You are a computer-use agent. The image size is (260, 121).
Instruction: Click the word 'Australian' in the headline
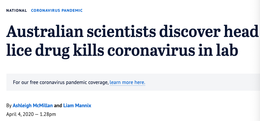click(x=45, y=31)
